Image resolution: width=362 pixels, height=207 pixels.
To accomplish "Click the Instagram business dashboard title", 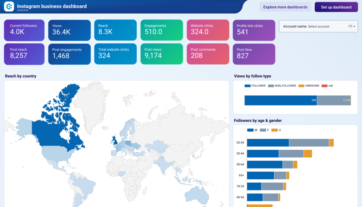I will pos(53,6).
